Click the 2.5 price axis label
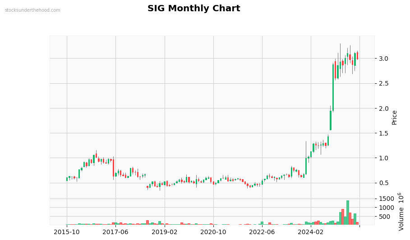 [383, 84]
